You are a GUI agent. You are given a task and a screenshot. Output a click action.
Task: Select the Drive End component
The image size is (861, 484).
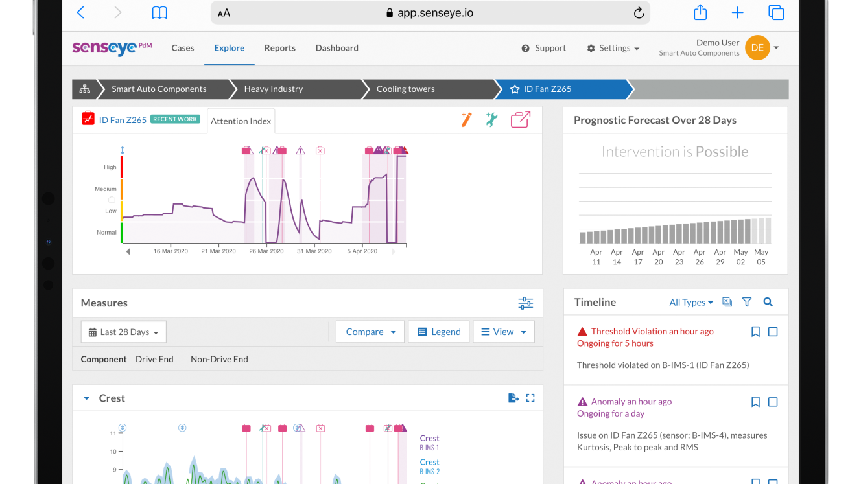[154, 359]
